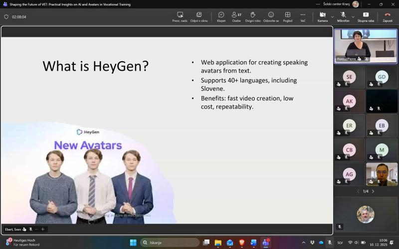Pop out the shared content with Odpri v oknu
Image resolution: width=399 pixels, height=249 pixels.
point(199,17)
